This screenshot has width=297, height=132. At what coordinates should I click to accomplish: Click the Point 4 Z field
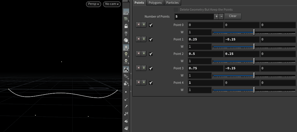click(278, 83)
